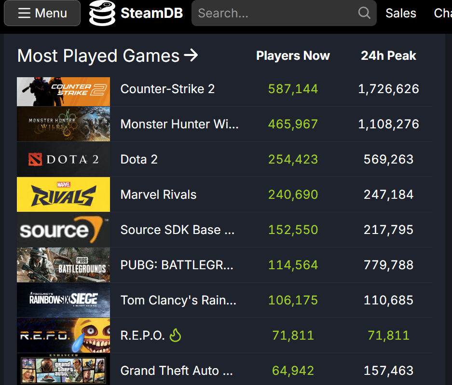Click the 465,967 players now value
This screenshot has width=452, height=385.
pos(293,124)
